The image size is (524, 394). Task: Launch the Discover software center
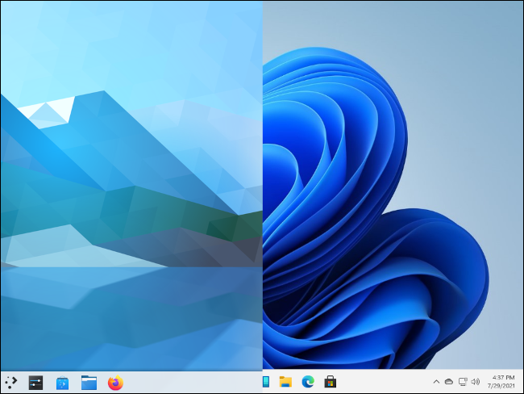pos(62,382)
